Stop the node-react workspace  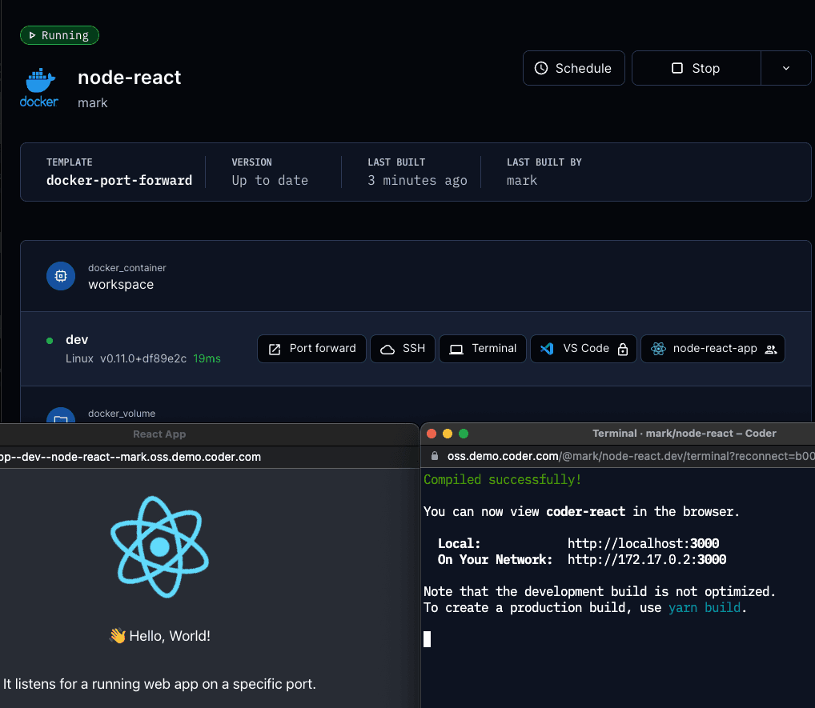[697, 68]
